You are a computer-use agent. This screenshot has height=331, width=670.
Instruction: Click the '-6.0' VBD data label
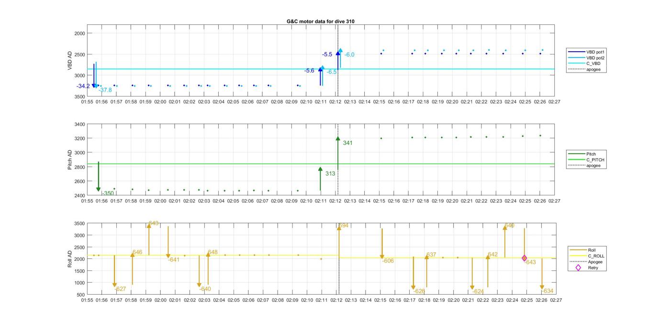click(x=349, y=54)
